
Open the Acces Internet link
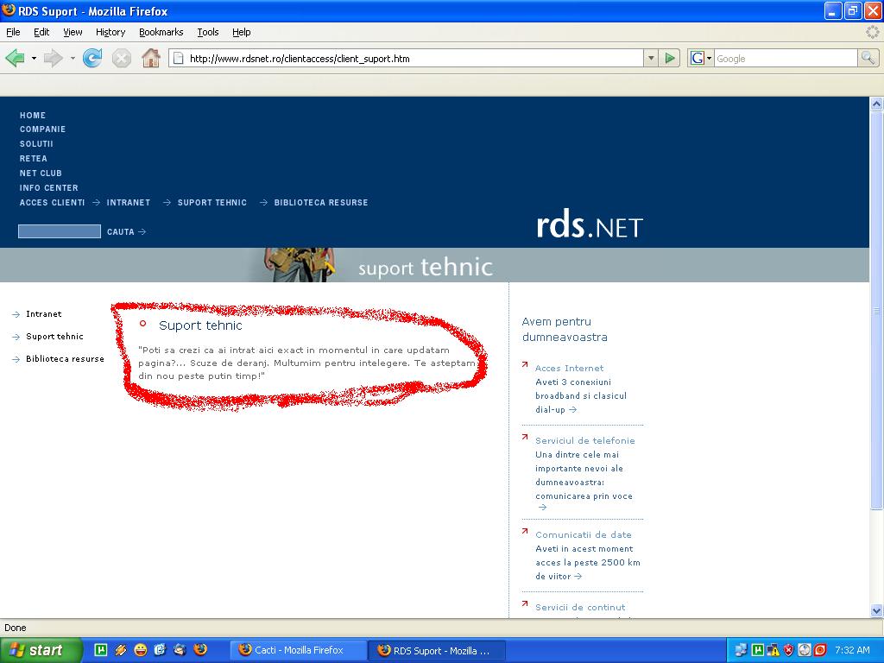[570, 368]
